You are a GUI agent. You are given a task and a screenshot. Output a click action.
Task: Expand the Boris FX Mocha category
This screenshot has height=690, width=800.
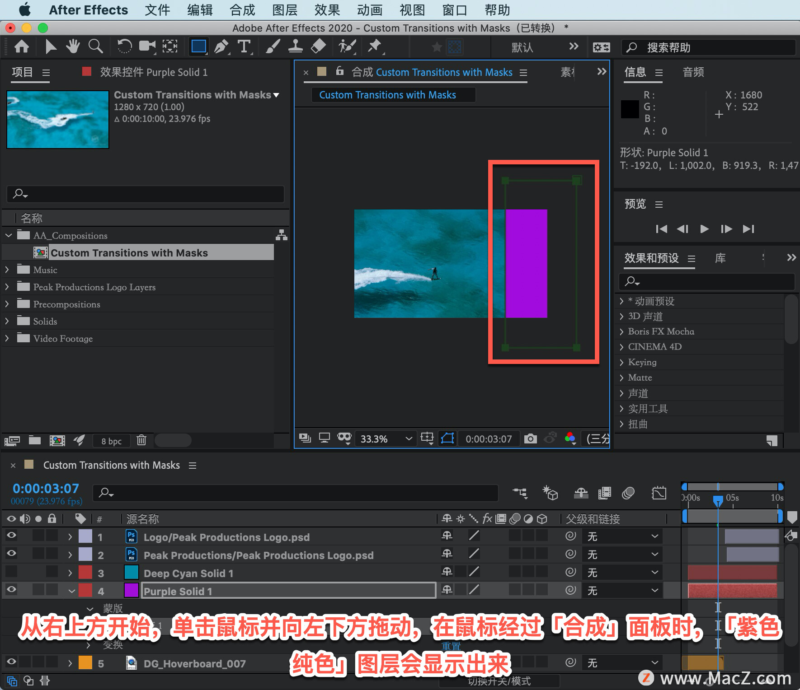pos(621,331)
